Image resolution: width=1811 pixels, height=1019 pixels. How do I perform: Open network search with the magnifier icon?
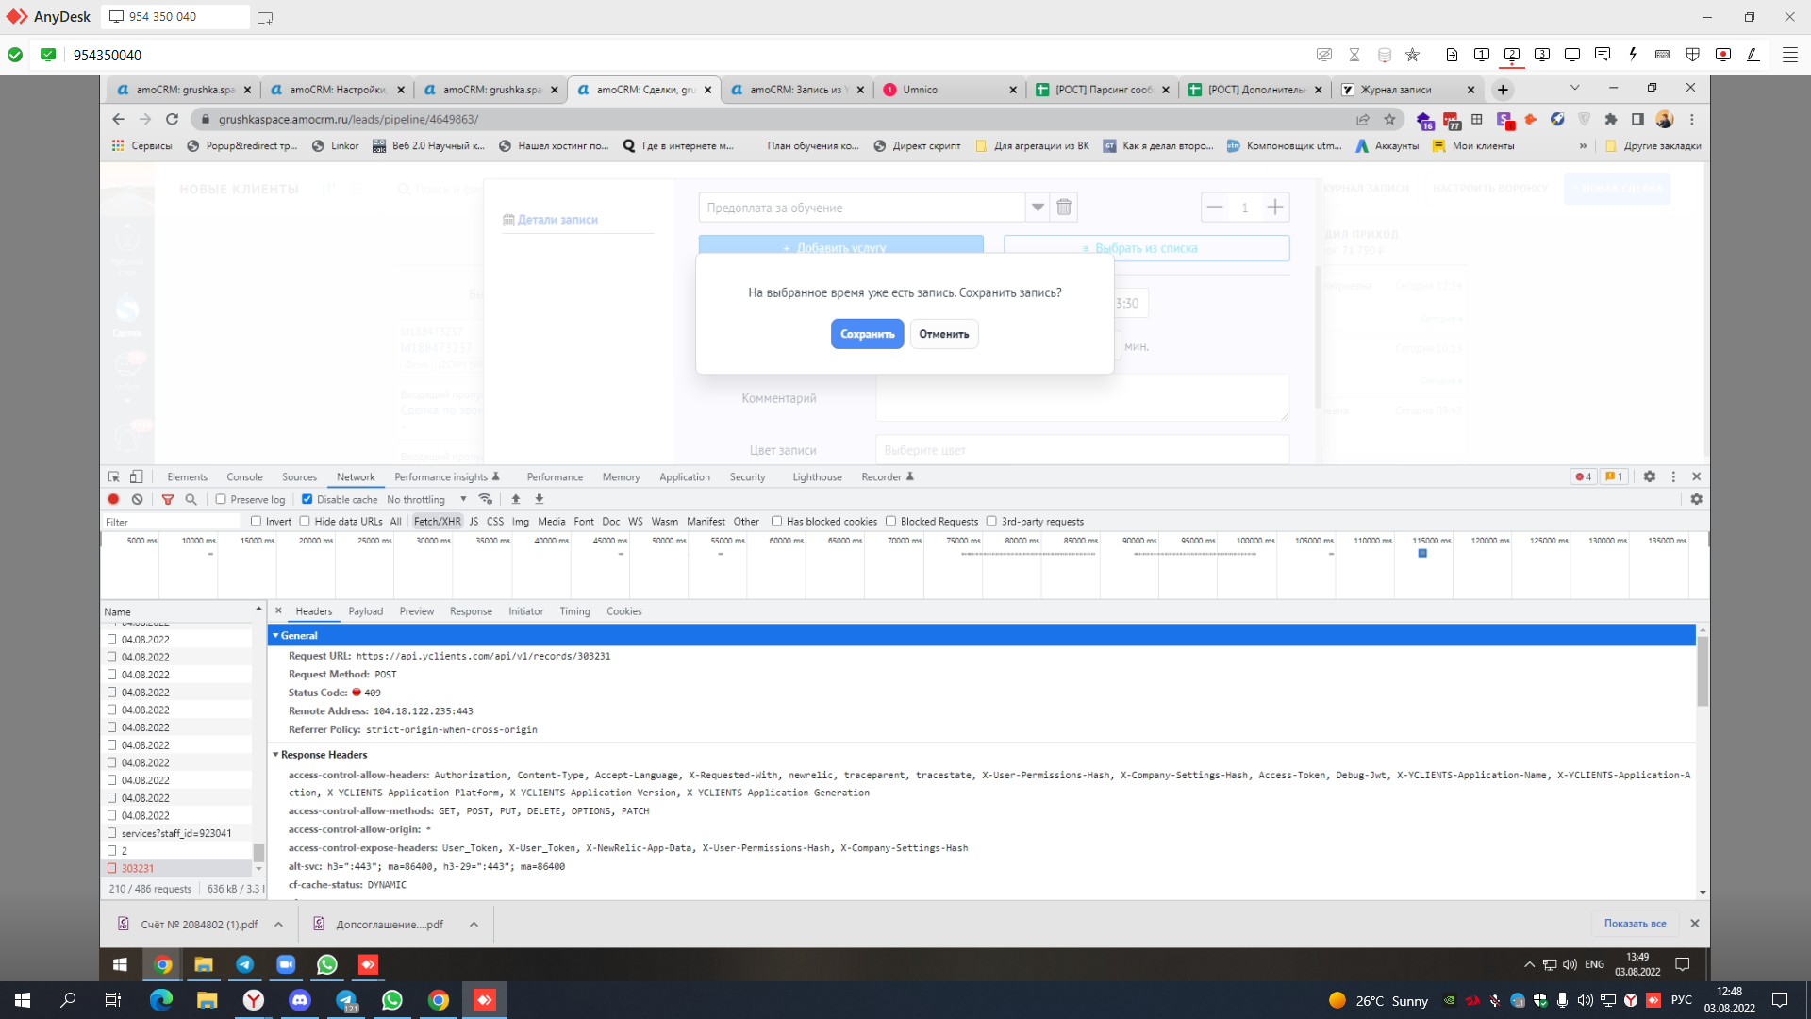click(191, 500)
